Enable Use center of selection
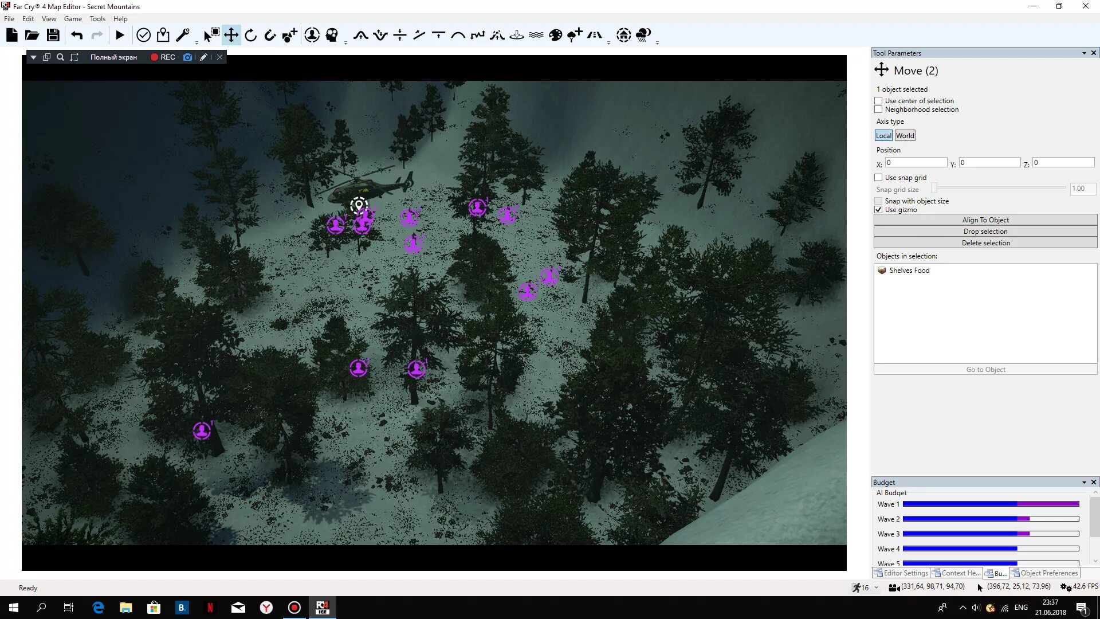1100x619 pixels. point(878,101)
